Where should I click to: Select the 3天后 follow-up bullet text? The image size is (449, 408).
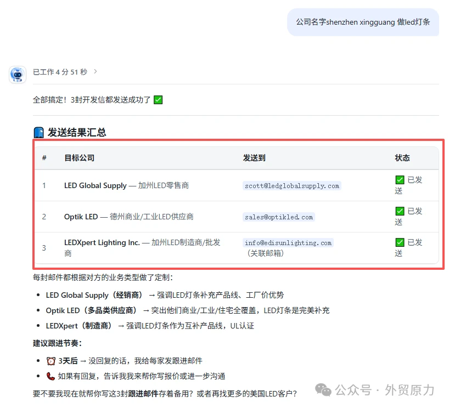pos(130,361)
